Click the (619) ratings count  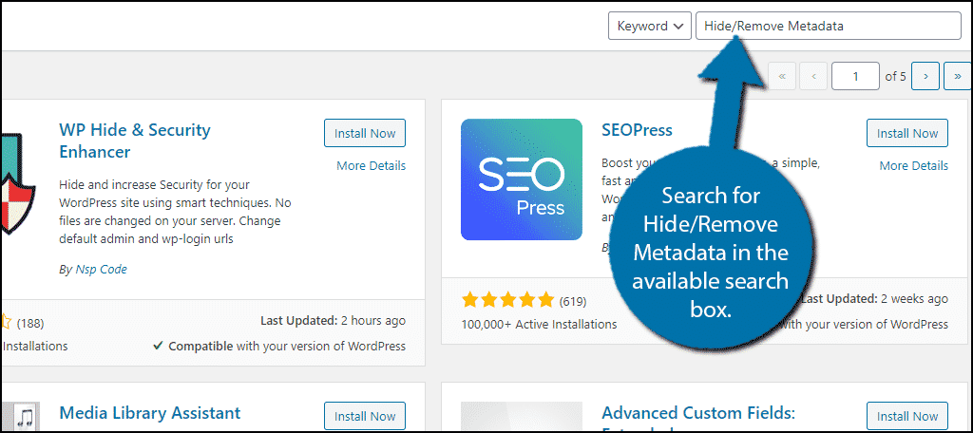point(572,302)
